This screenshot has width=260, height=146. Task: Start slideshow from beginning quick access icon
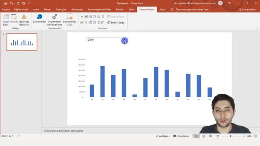tap(24, 3)
